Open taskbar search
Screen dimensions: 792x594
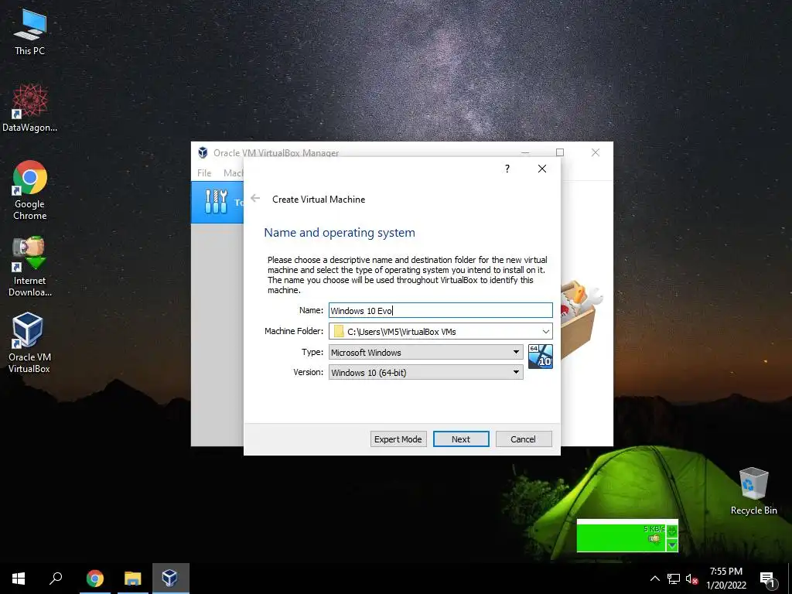tap(56, 579)
